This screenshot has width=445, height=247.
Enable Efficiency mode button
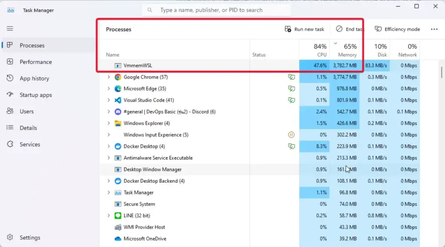click(x=397, y=29)
